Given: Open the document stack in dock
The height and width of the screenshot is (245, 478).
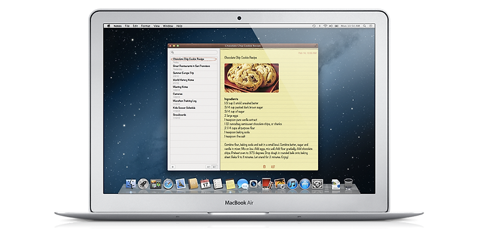Looking at the screenshot, I should click(x=336, y=184).
